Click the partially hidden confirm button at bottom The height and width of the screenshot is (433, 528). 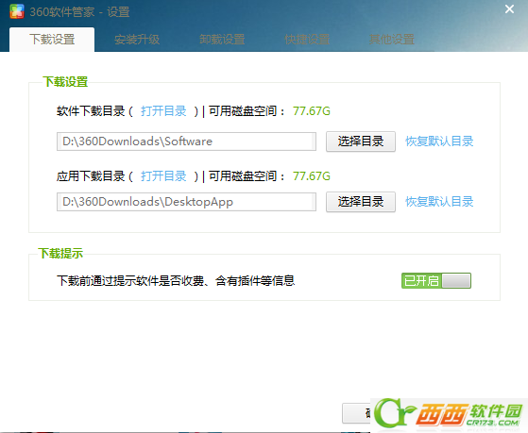356,413
